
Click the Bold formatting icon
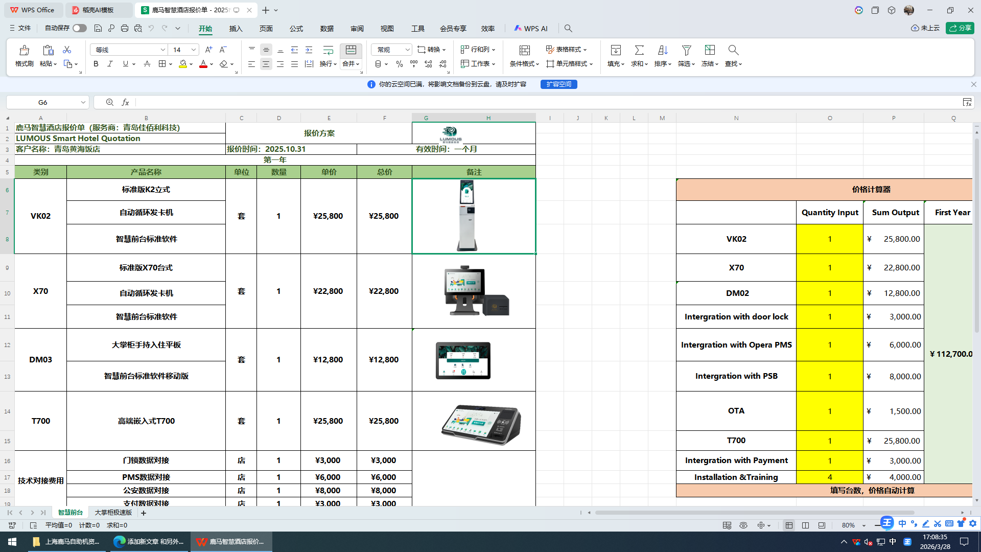(x=96, y=64)
